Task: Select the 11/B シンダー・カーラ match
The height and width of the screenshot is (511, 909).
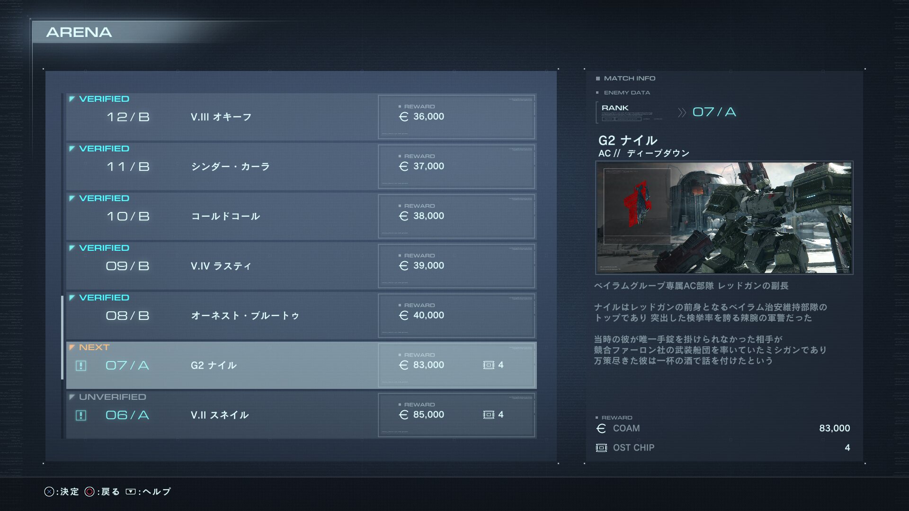Action: [301, 167]
